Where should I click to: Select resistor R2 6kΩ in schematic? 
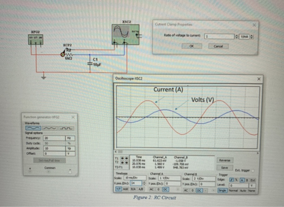click(x=69, y=54)
